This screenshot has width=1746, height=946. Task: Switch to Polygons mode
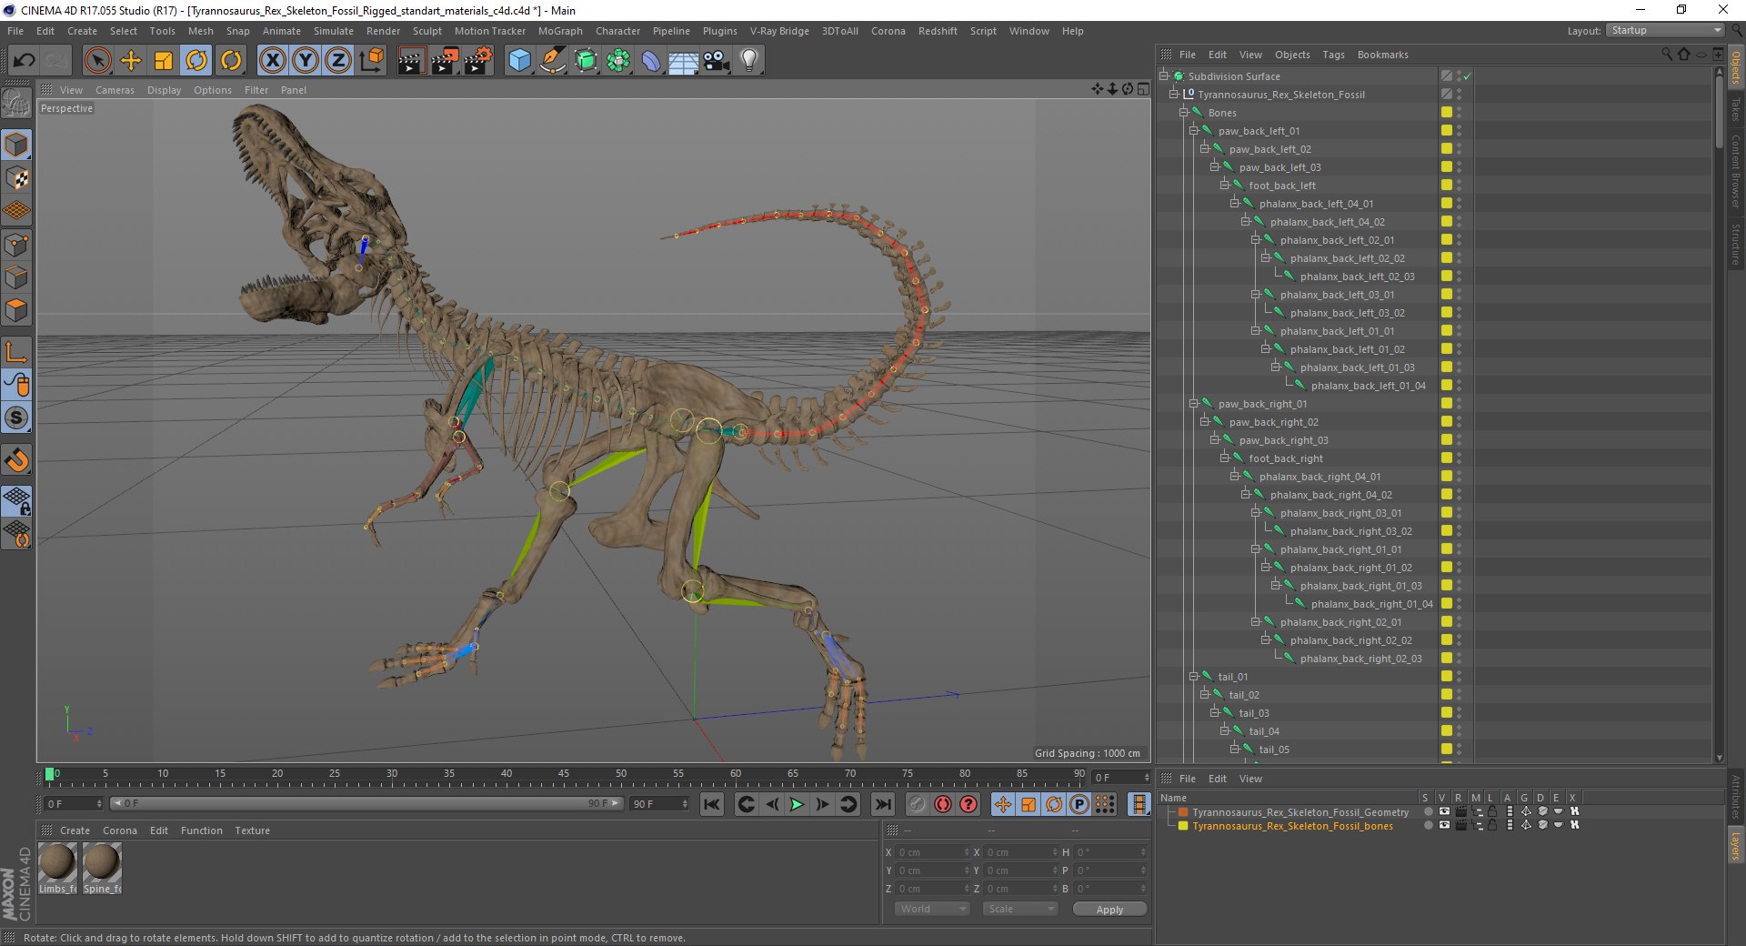(16, 310)
